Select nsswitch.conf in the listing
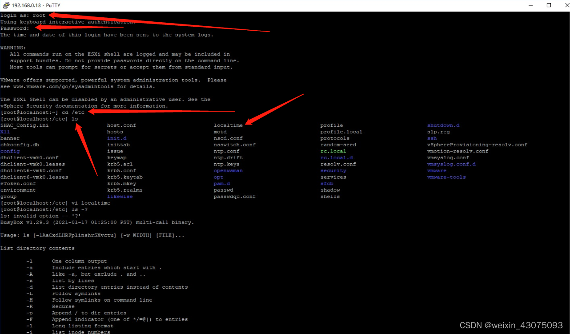This screenshot has width=570, height=334. 235,145
